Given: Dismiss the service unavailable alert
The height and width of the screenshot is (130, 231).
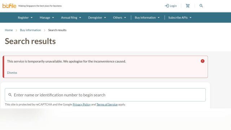Looking at the screenshot, I should pos(12,73).
